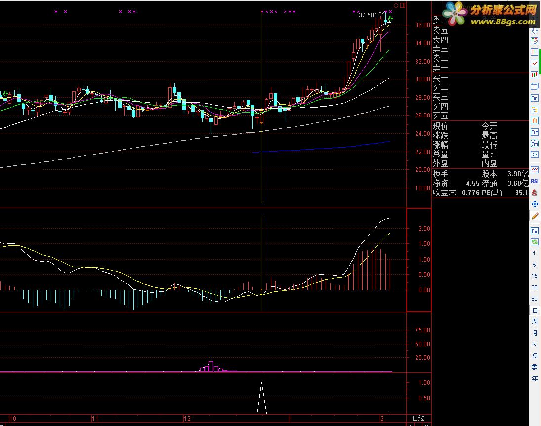Image resolution: width=541 pixels, height=426 pixels.
Task: Click the 37.50 high price label
Action: click(x=366, y=15)
